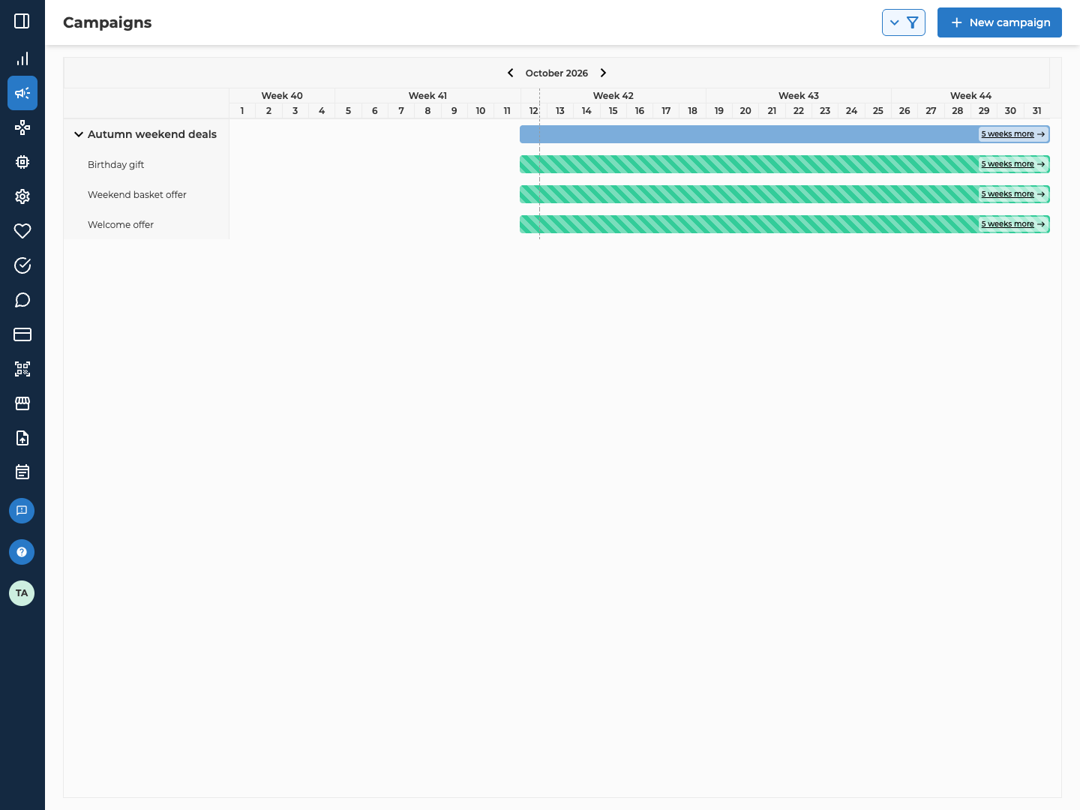Open the segments nodes icon
The height and width of the screenshot is (810, 1080).
[x=22, y=127]
